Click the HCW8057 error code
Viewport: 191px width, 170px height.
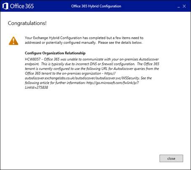click(x=33, y=59)
